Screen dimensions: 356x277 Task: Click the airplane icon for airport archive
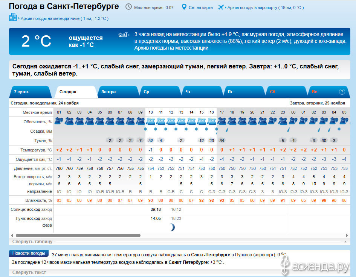click(x=221, y=7)
